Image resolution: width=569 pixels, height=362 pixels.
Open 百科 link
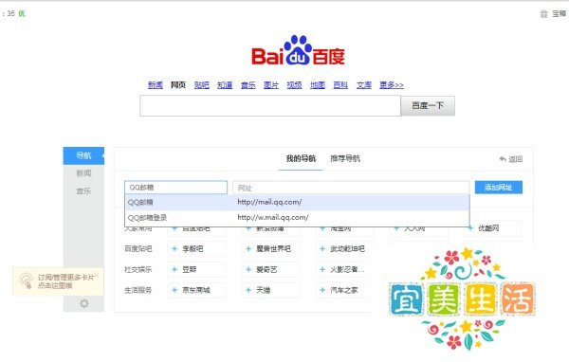point(340,85)
